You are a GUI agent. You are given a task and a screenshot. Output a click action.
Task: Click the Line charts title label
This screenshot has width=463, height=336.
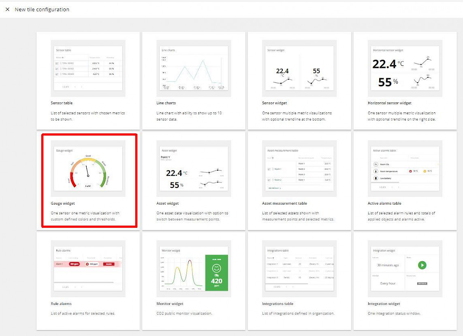point(166,103)
